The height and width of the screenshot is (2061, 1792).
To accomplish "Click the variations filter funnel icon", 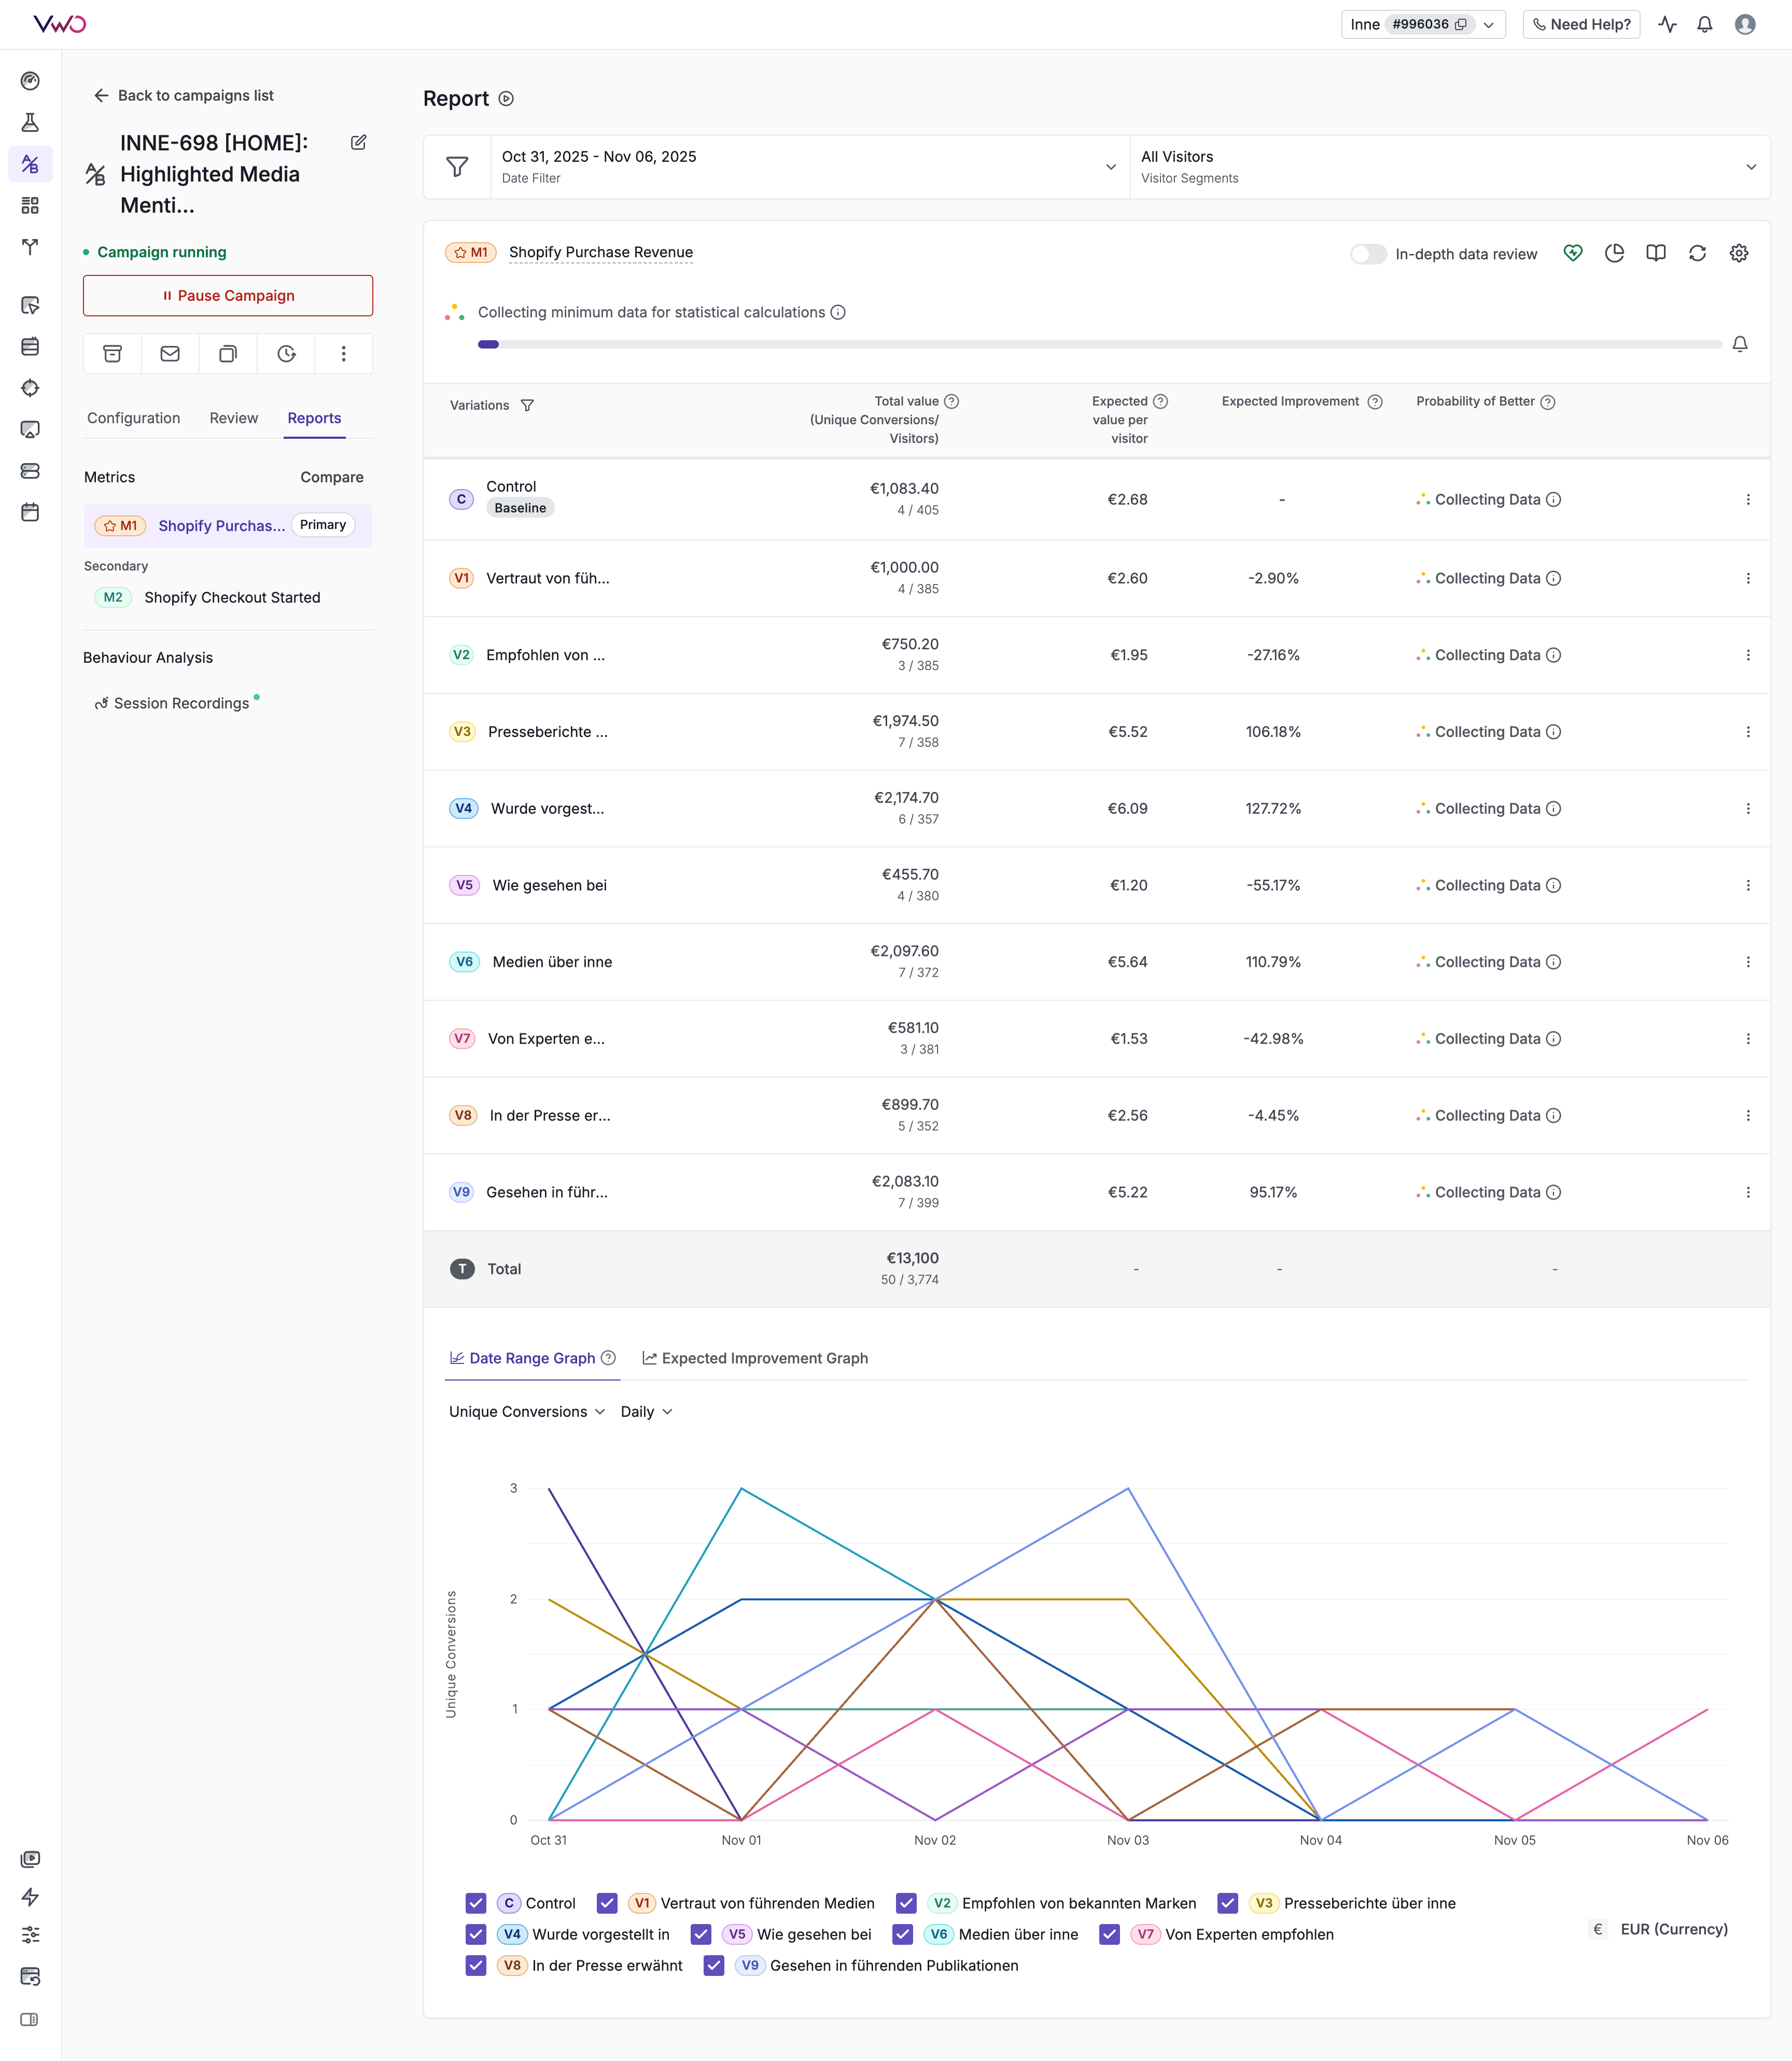I will [x=527, y=405].
